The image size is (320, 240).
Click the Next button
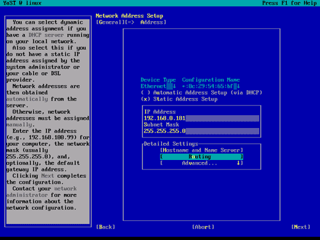pos(301,227)
